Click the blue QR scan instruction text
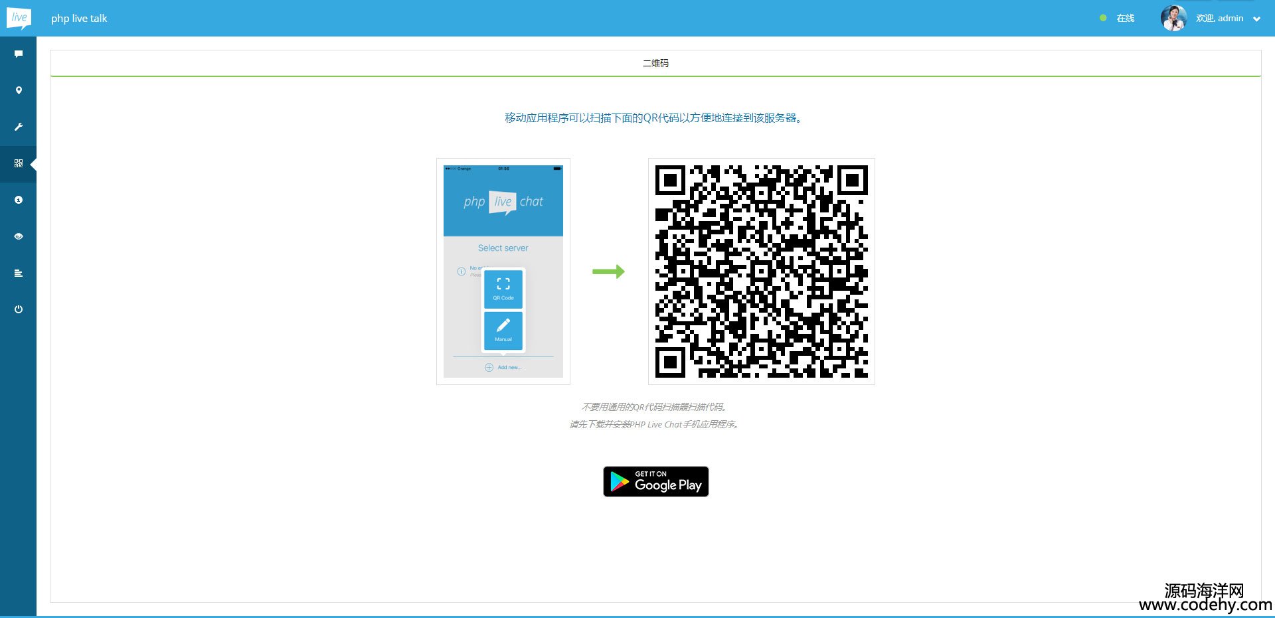This screenshot has width=1275, height=618. 655,118
